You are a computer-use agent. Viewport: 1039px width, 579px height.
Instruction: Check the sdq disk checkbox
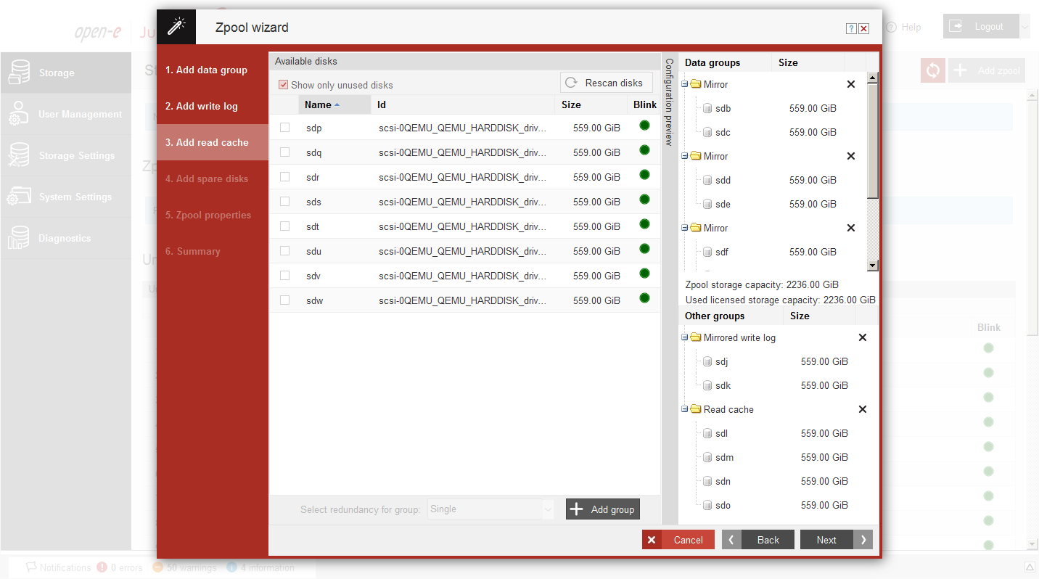click(285, 152)
